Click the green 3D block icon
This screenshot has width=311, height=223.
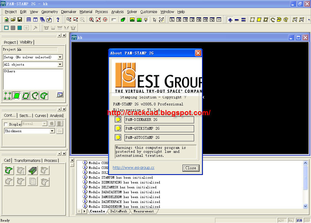pos(123,19)
